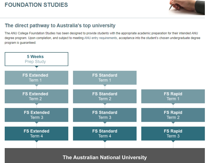Viewport: 208px width, 163px height.
Task: Click the hand holding pen header image
Action: point(187,7)
